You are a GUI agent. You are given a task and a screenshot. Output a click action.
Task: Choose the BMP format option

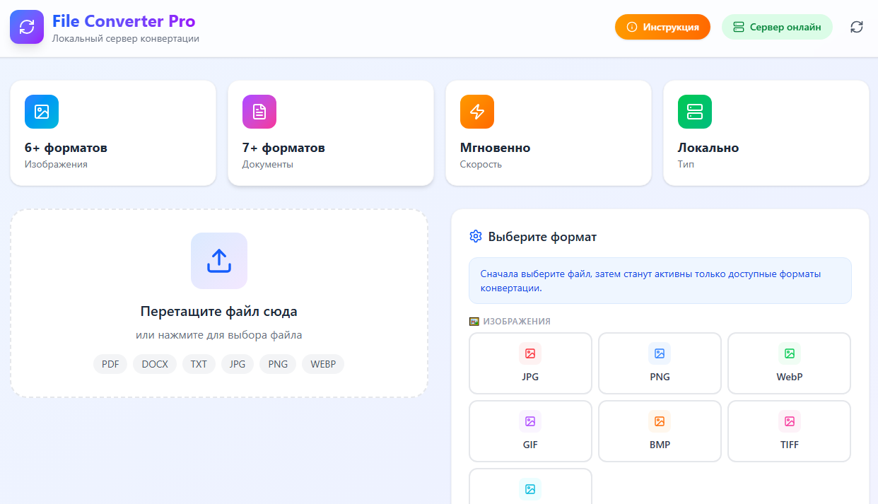[x=660, y=431]
